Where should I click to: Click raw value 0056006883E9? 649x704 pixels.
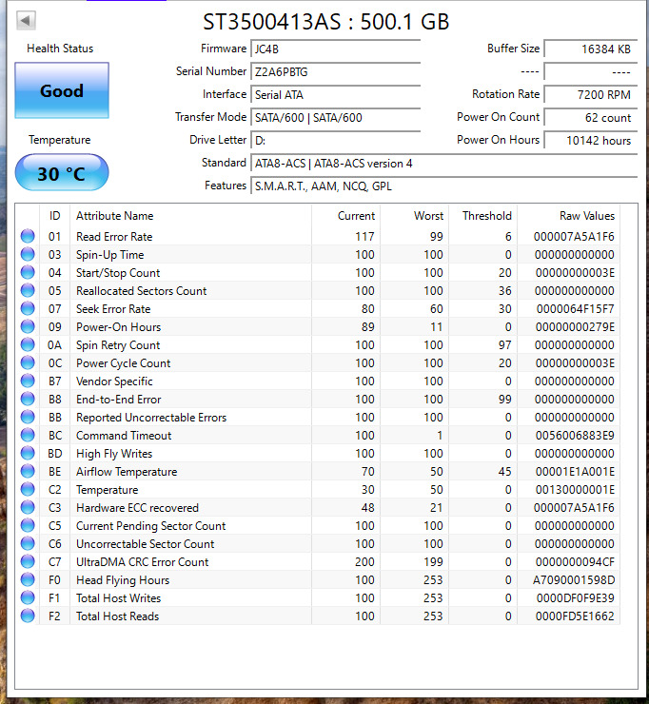[575, 436]
